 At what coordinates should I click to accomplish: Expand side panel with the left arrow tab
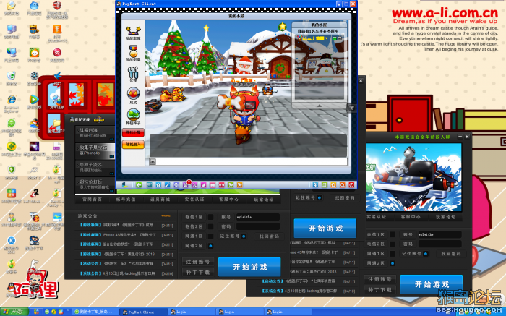point(352,108)
